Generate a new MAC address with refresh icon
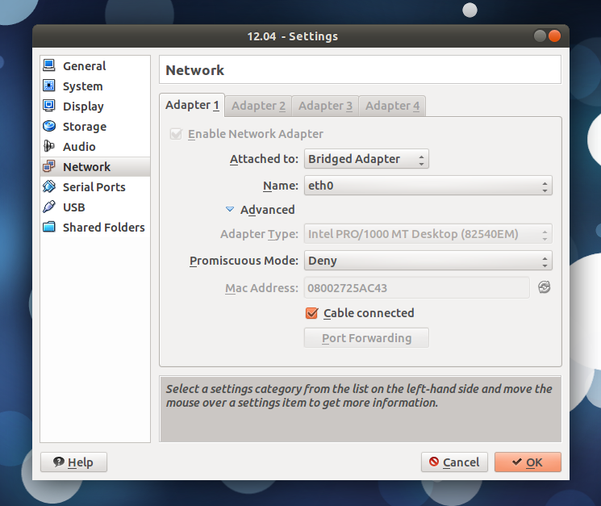 point(545,287)
